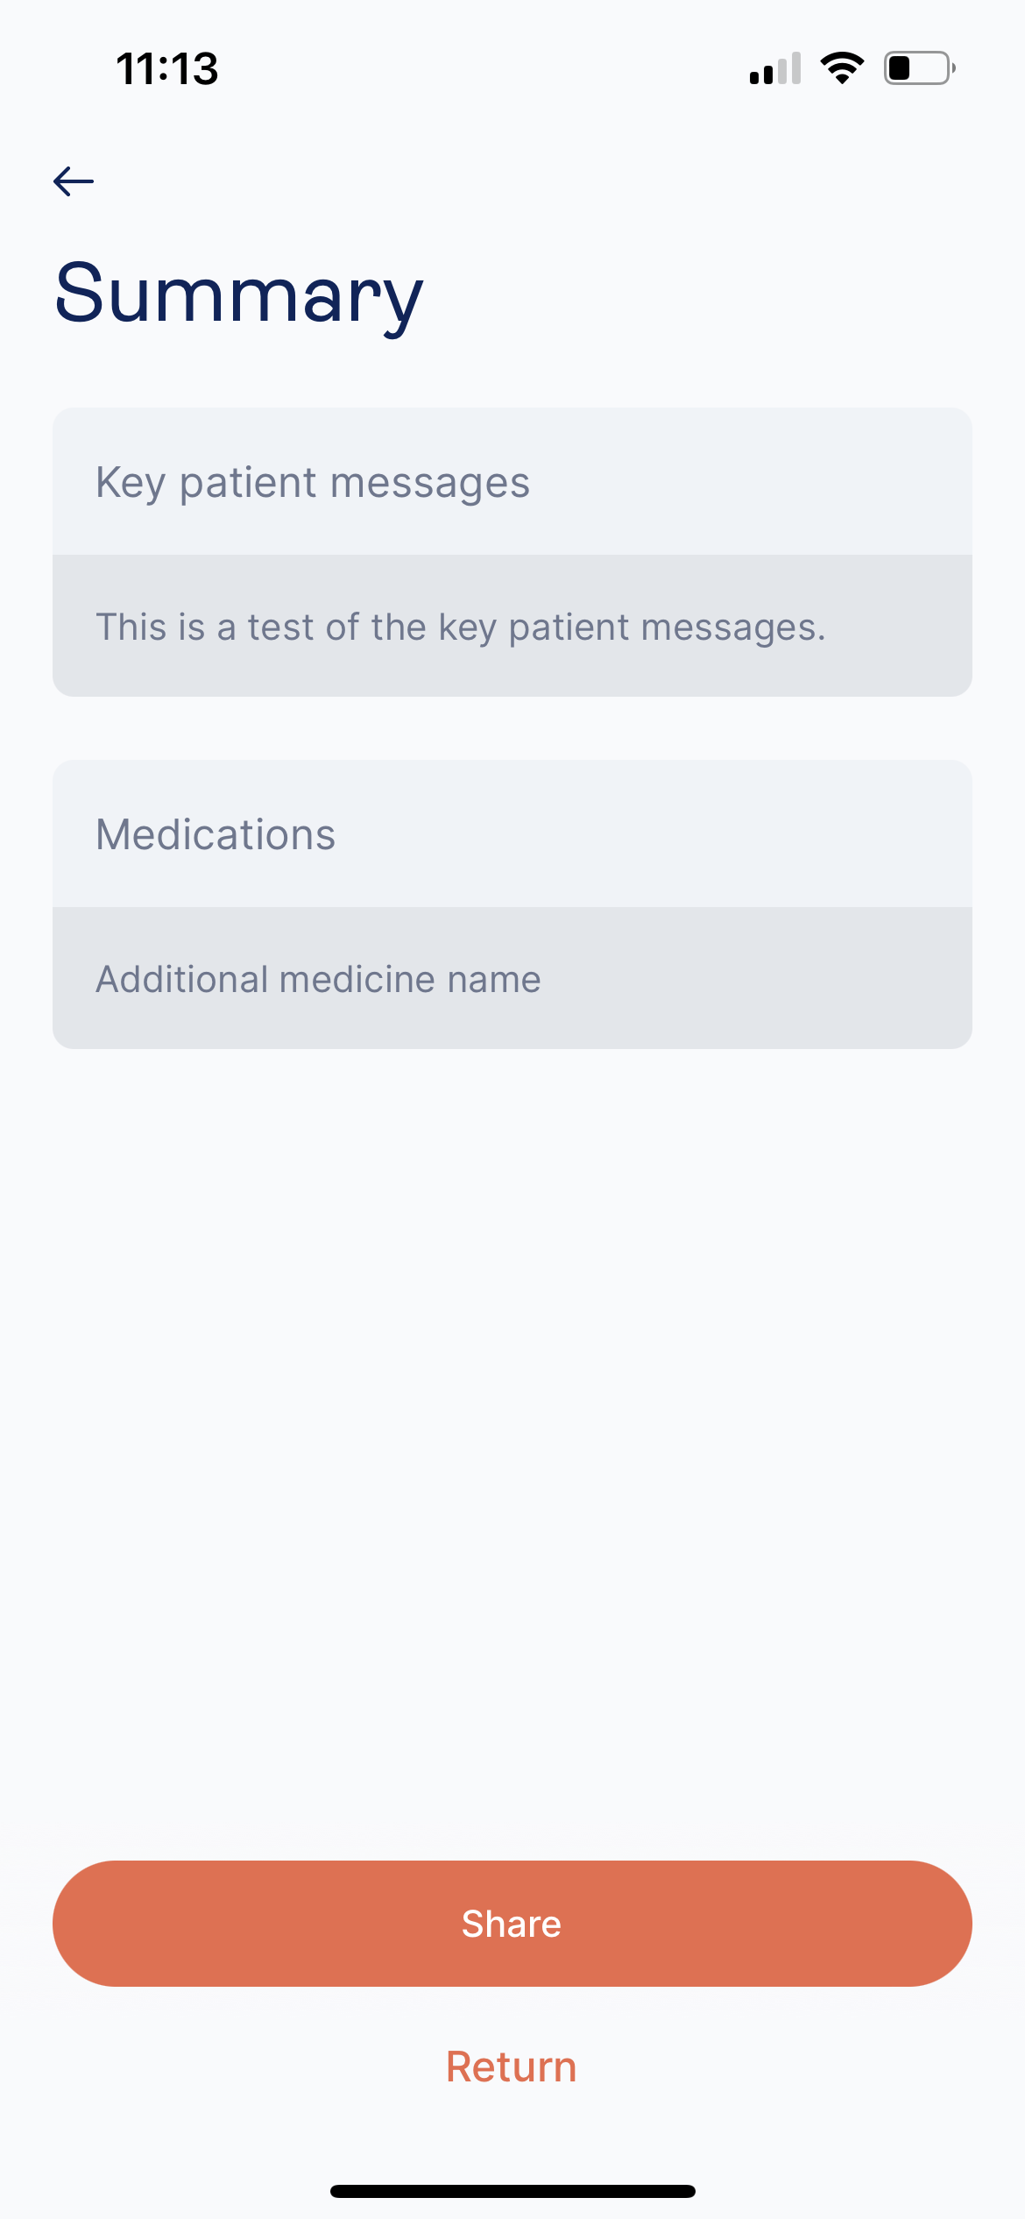Tap the battery indicator icon
Viewport: 1025px width, 2219px height.
pyautogui.click(x=919, y=68)
